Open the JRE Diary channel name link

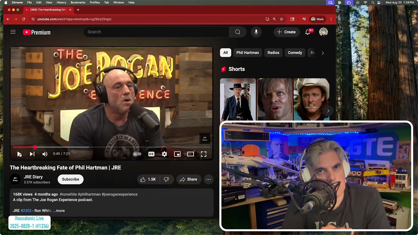[x=33, y=177]
